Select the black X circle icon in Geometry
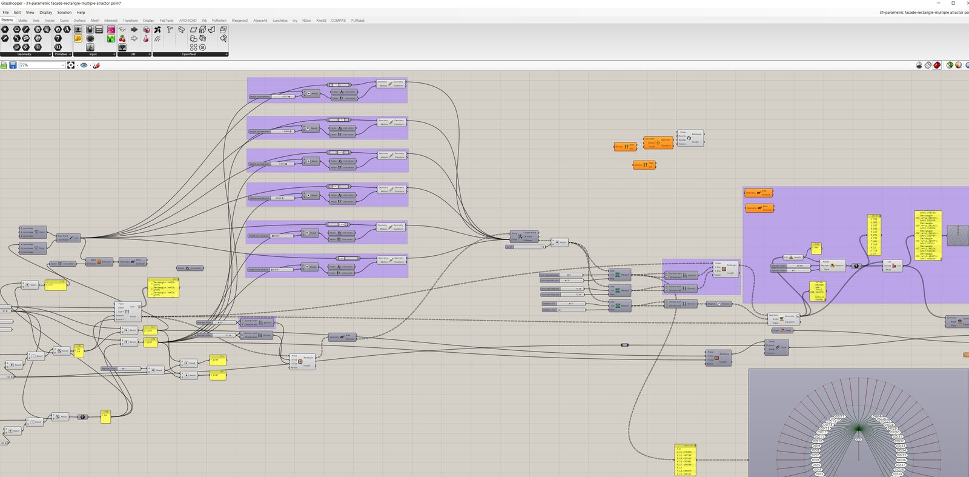969x477 pixels. coord(5,29)
